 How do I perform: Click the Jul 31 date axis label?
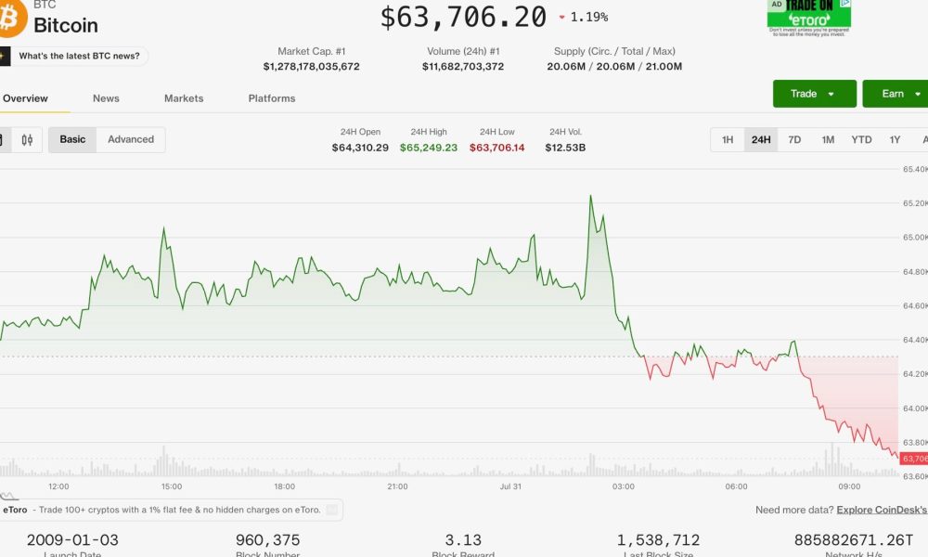[510, 486]
